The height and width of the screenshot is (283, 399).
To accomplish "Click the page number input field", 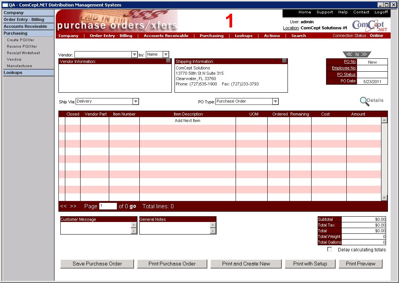I will (x=108, y=206).
